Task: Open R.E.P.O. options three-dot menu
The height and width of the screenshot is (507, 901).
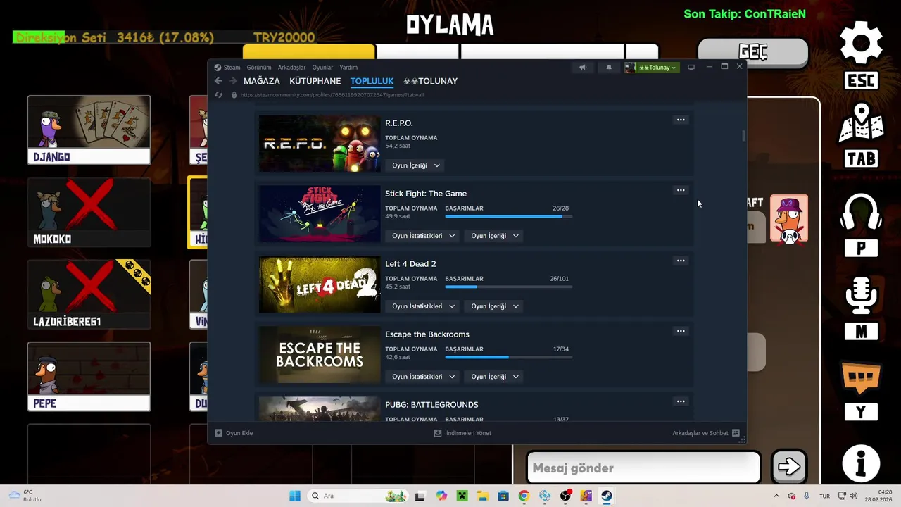Action: coord(681,120)
